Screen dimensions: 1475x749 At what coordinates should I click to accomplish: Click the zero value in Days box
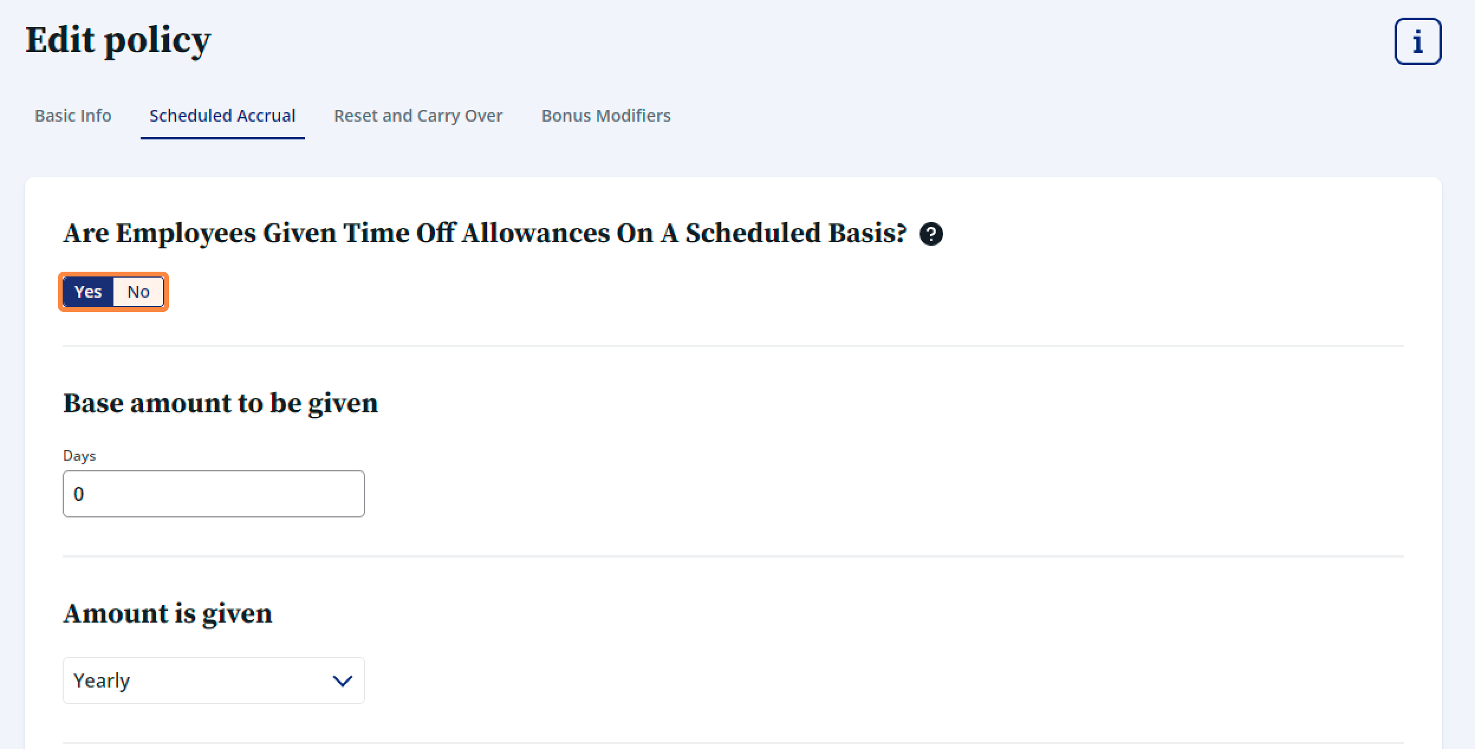(x=79, y=494)
